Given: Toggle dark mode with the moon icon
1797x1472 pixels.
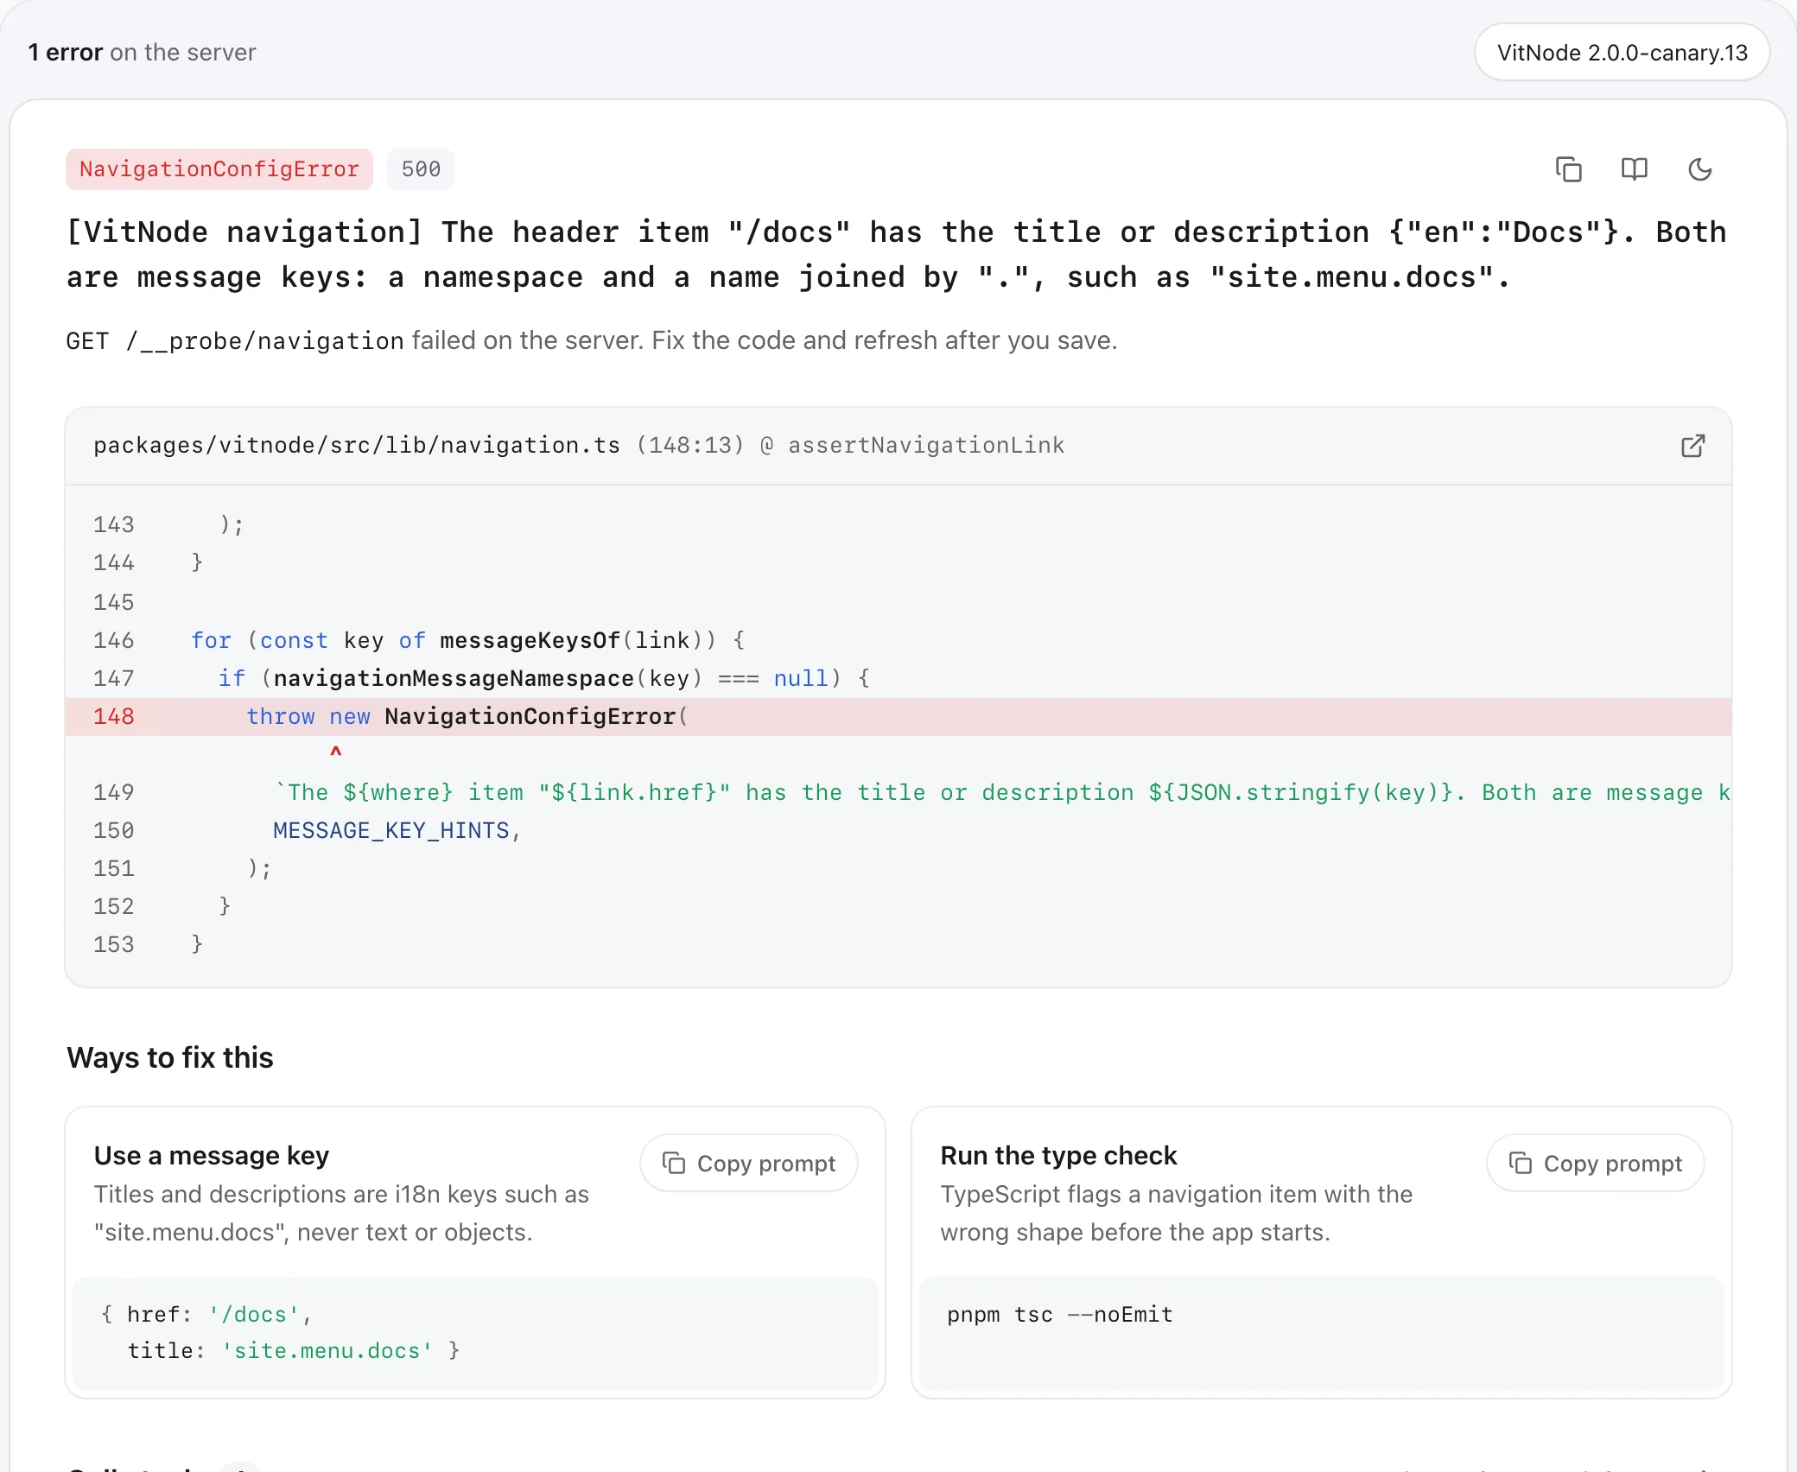Looking at the screenshot, I should point(1699,169).
